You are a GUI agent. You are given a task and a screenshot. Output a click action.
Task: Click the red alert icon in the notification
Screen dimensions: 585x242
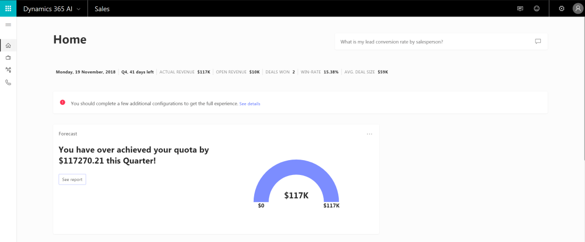(63, 103)
